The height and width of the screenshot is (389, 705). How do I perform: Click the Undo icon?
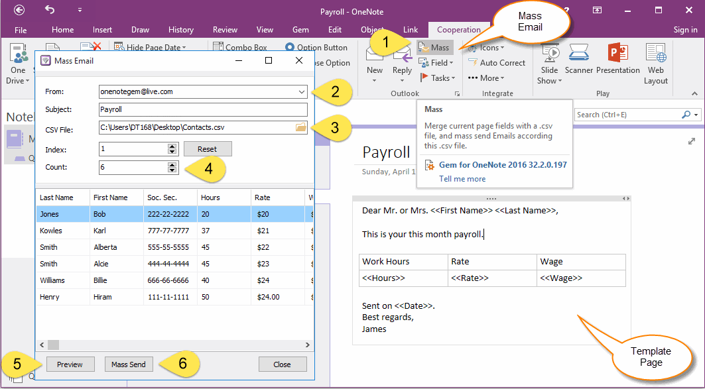click(x=50, y=11)
